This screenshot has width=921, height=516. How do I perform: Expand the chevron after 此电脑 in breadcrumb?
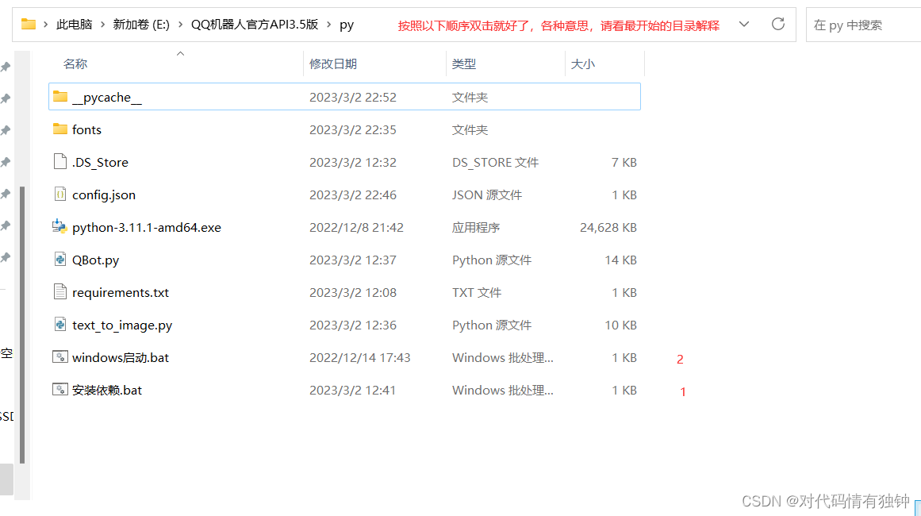tap(103, 25)
